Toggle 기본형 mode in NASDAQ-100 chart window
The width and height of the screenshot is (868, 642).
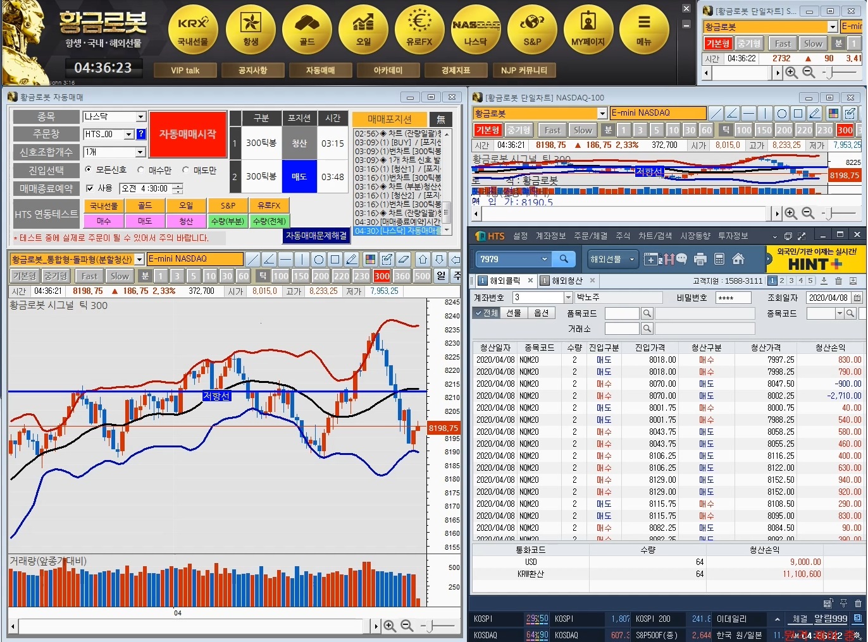488,130
